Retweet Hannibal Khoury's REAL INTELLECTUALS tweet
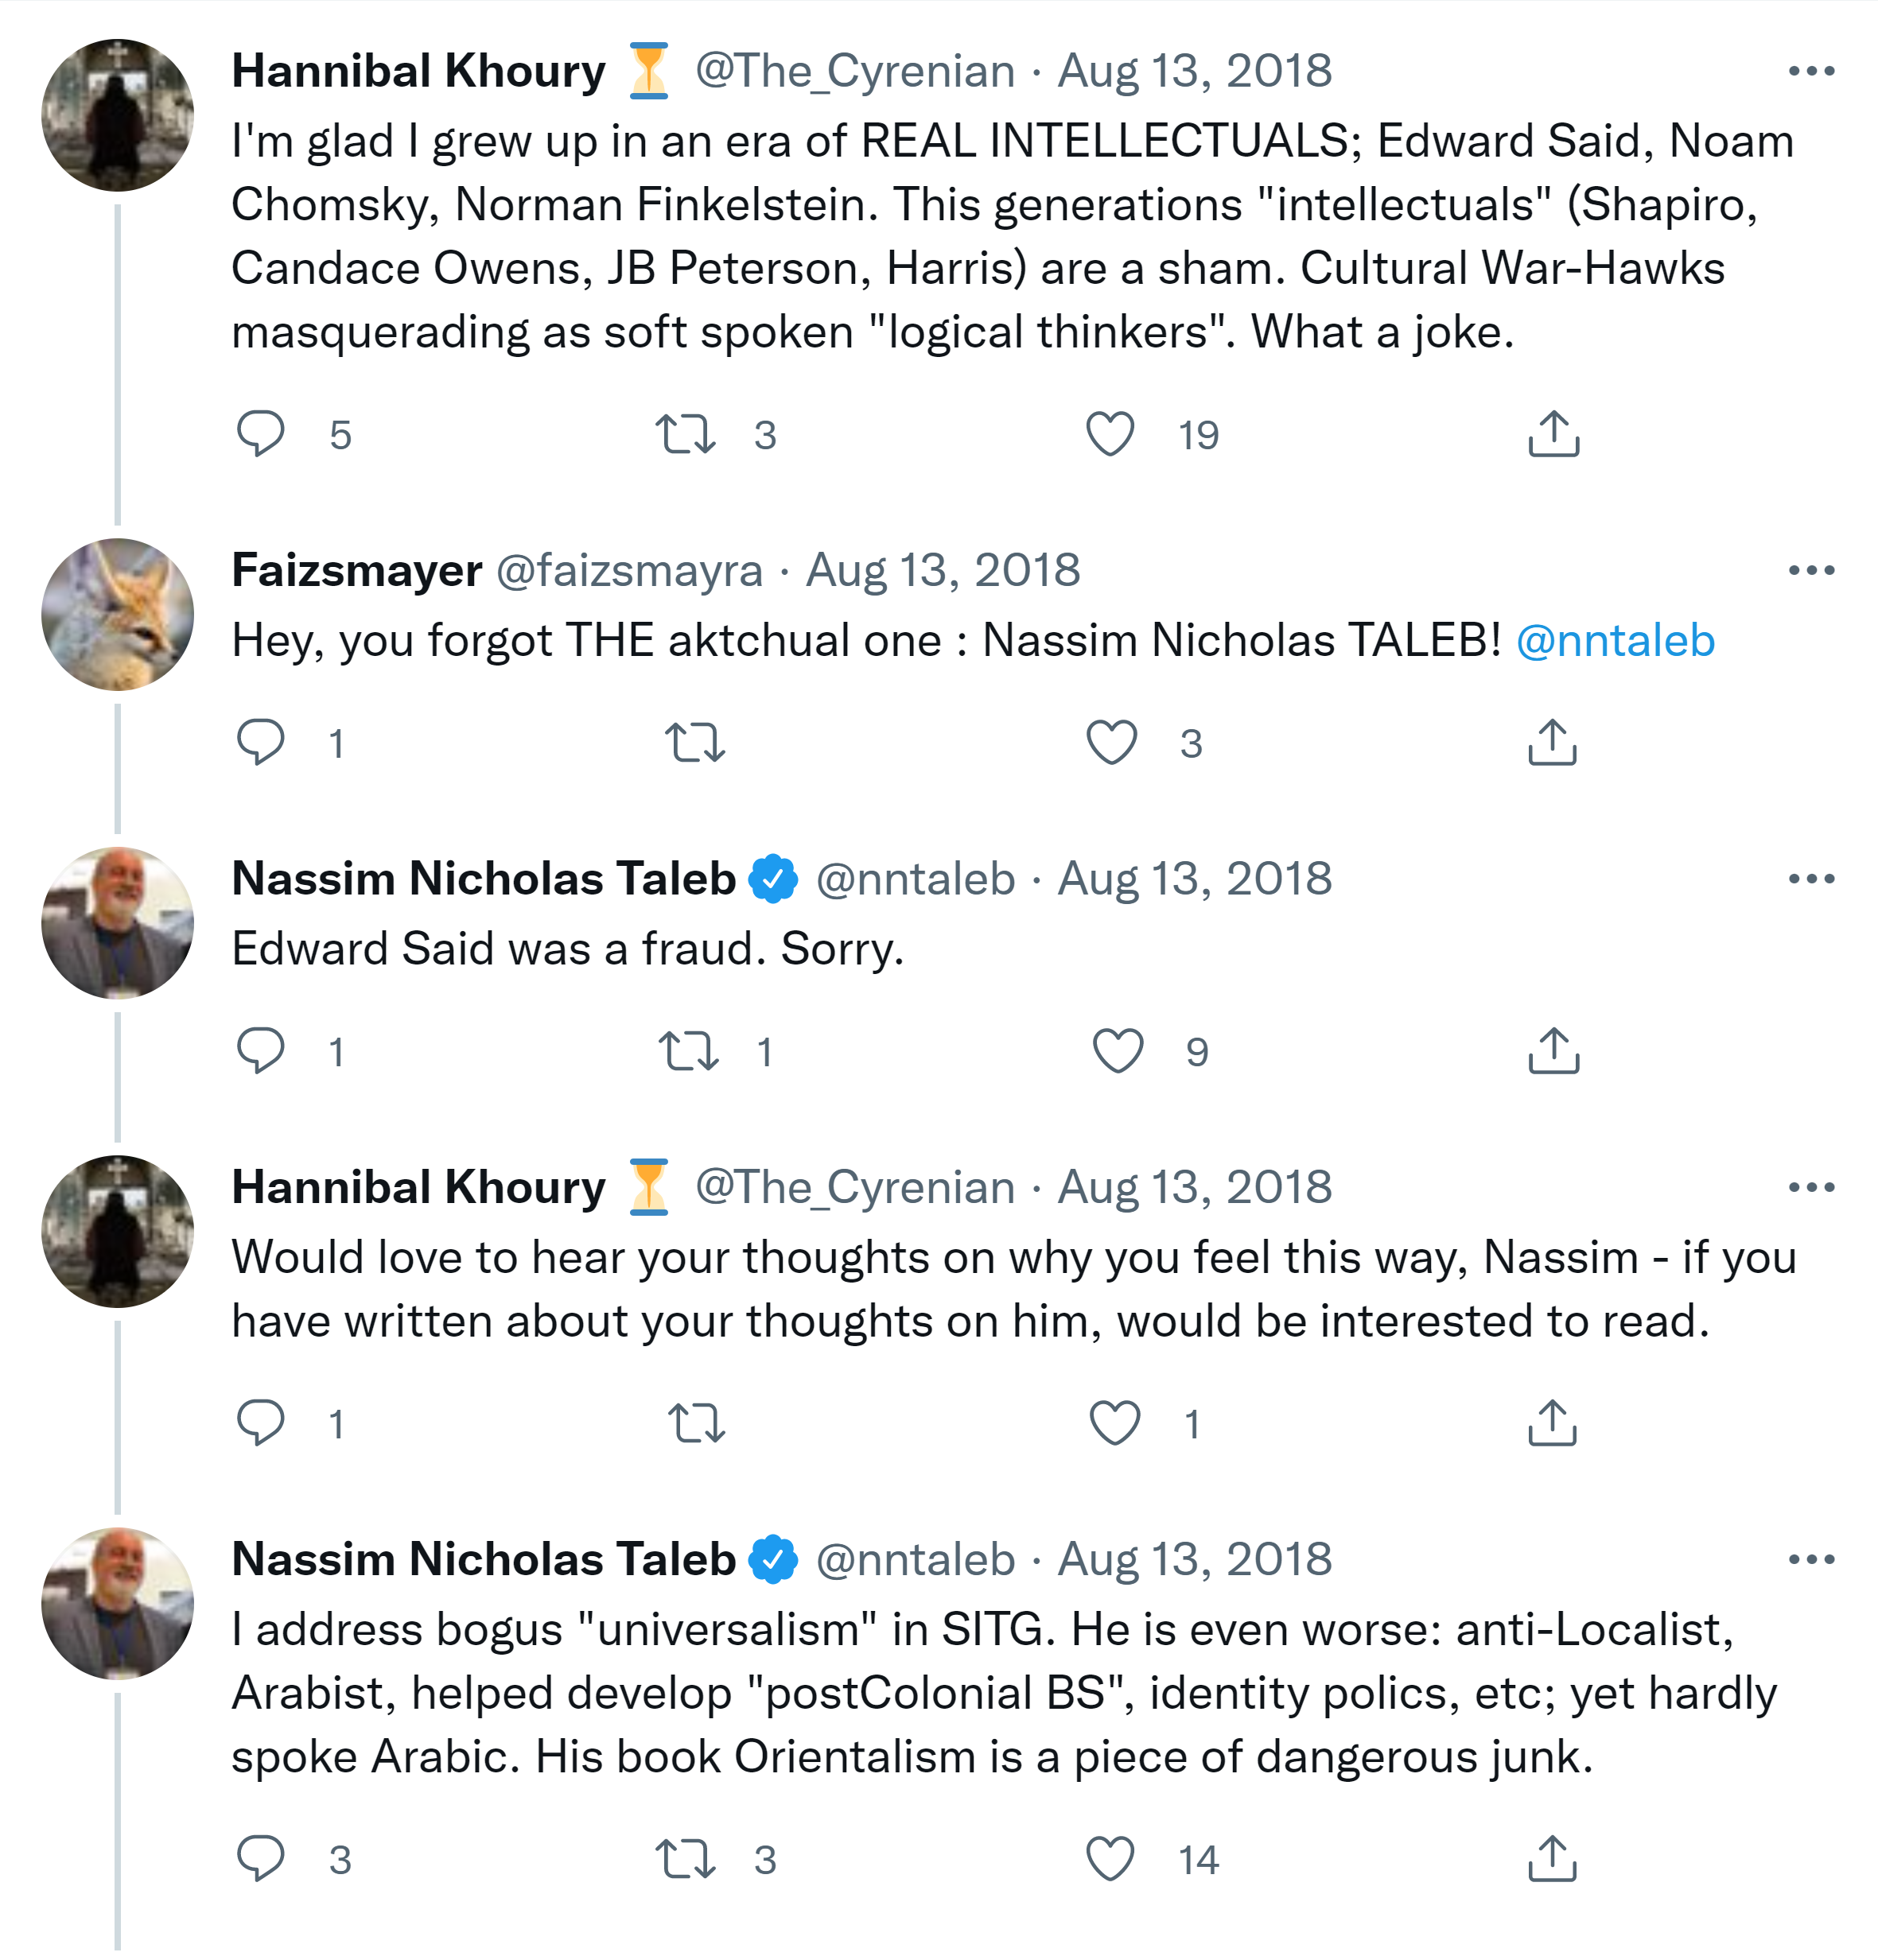 pyautogui.click(x=686, y=434)
